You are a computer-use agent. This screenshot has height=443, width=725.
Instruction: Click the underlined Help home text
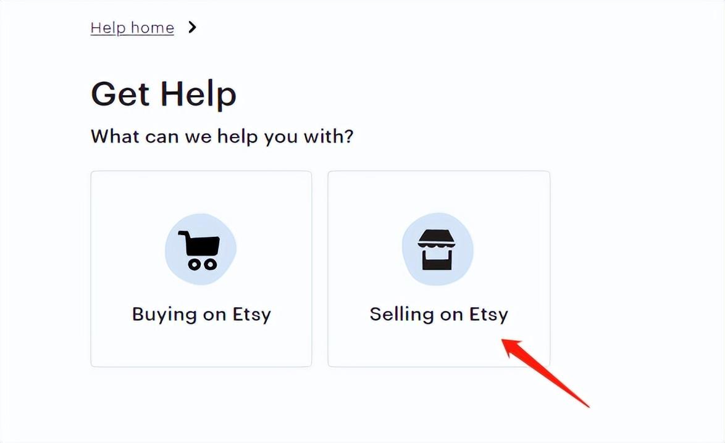coord(132,27)
